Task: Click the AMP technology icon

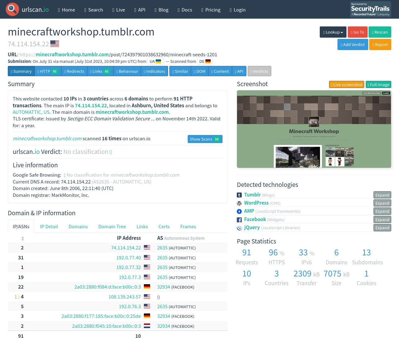Action: tap(239, 211)
